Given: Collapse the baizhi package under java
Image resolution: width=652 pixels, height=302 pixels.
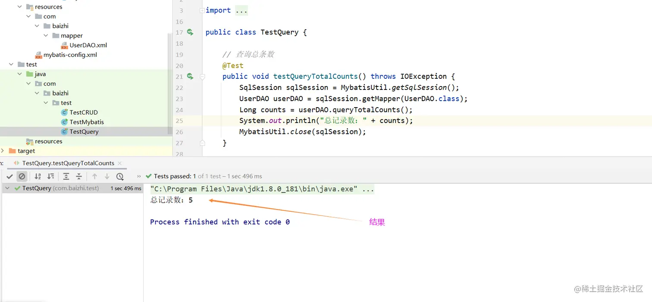Looking at the screenshot, I should point(38,93).
